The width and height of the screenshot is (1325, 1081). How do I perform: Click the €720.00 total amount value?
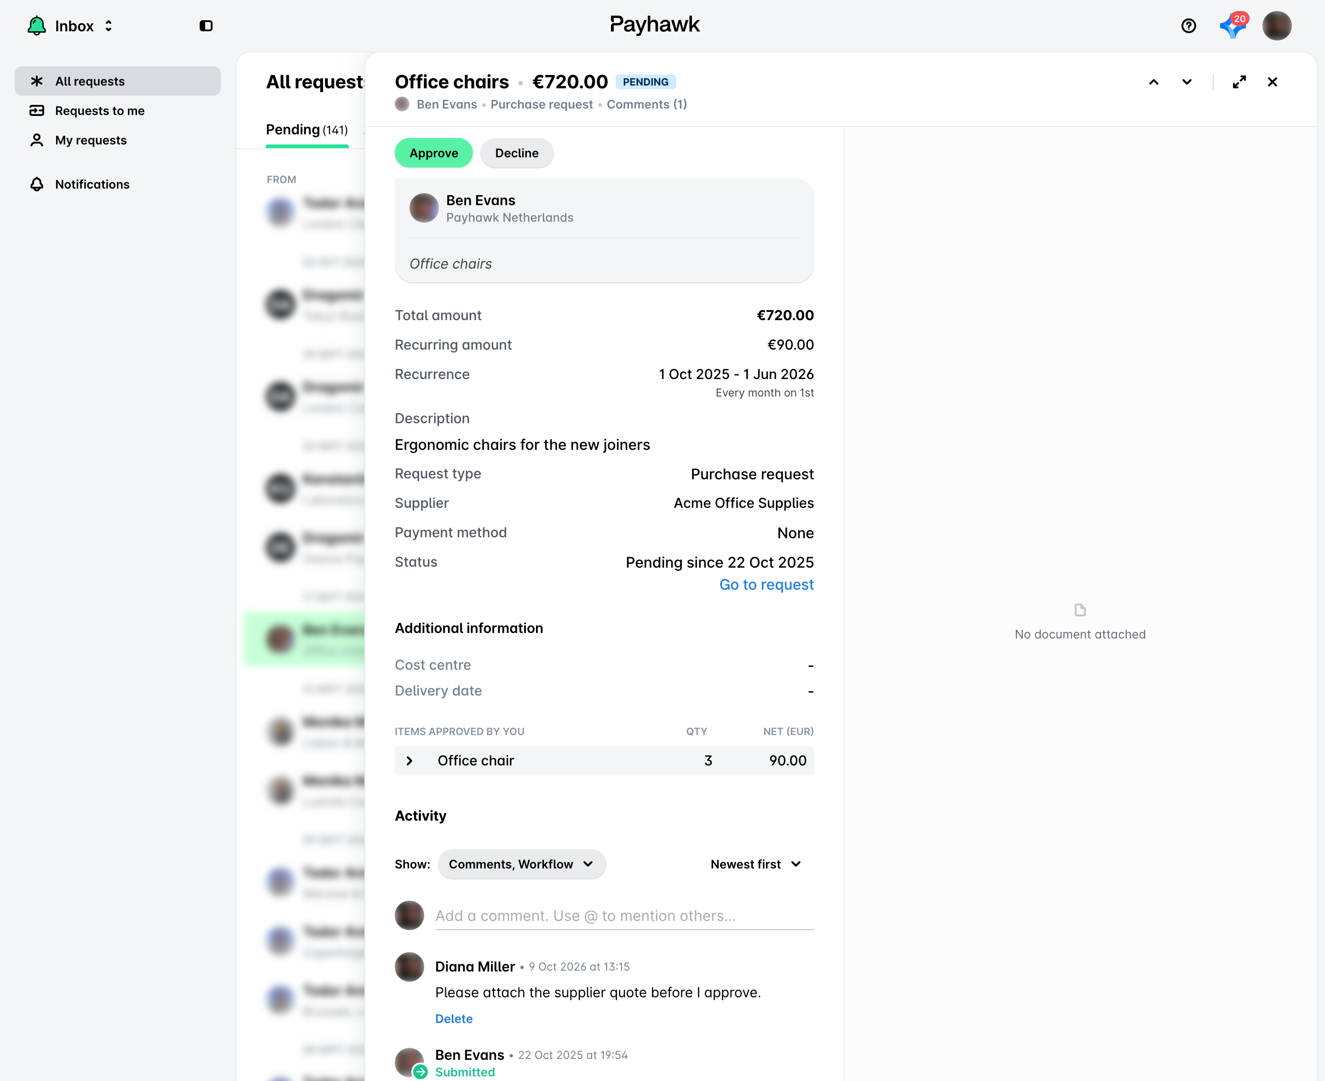(x=784, y=315)
